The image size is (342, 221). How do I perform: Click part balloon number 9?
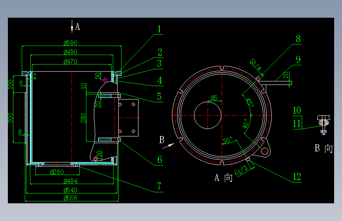(298, 60)
